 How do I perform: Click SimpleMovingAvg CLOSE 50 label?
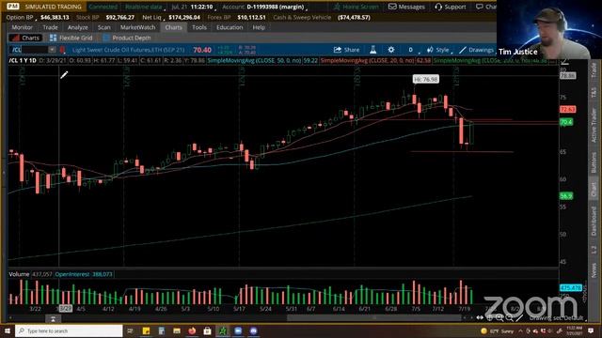pos(254,60)
